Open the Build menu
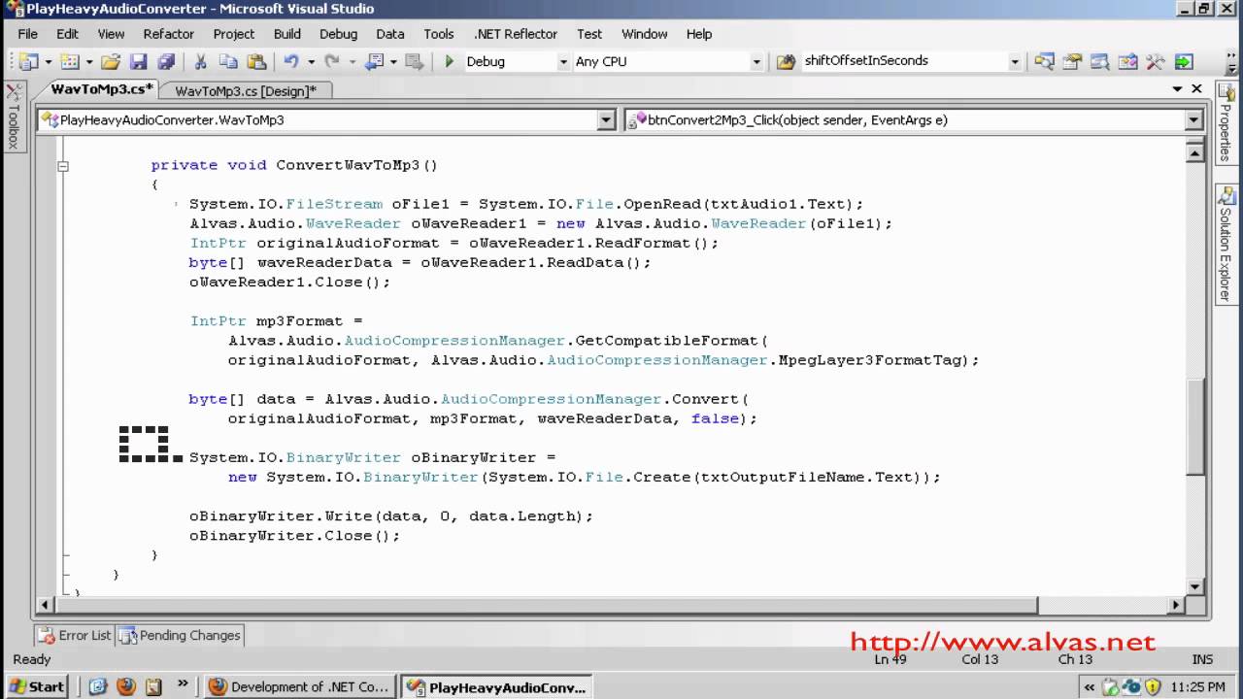Screen dimensions: 1243x699 [287, 34]
